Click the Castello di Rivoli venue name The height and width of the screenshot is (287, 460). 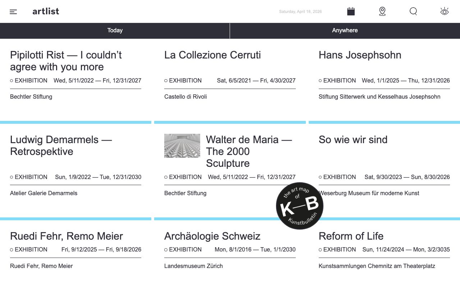click(185, 97)
